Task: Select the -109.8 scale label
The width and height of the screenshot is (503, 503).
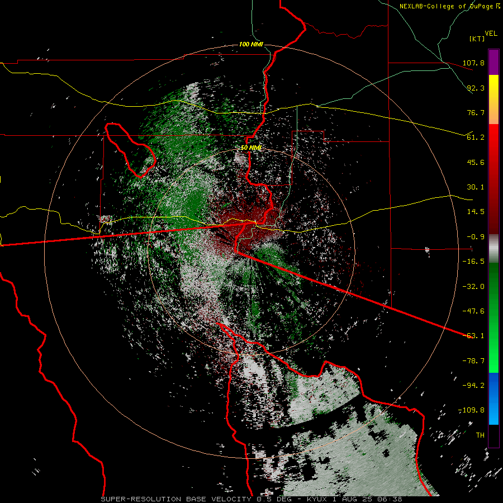Action: tap(471, 410)
